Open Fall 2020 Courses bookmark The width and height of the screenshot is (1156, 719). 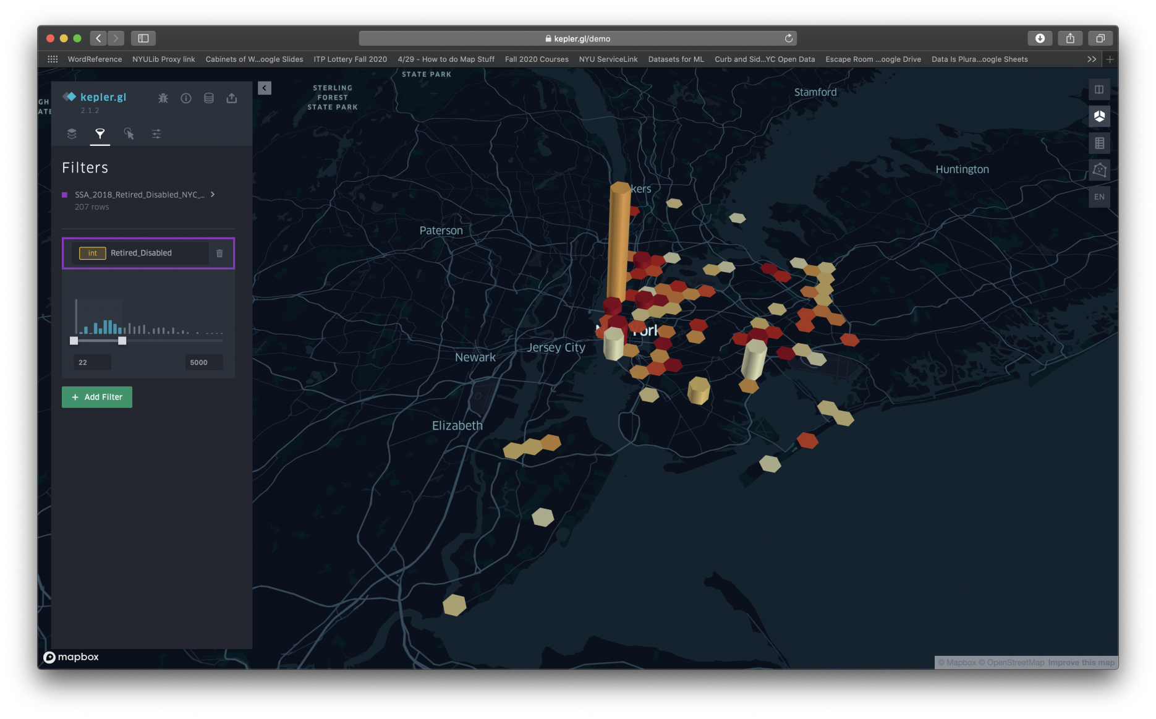tap(537, 59)
